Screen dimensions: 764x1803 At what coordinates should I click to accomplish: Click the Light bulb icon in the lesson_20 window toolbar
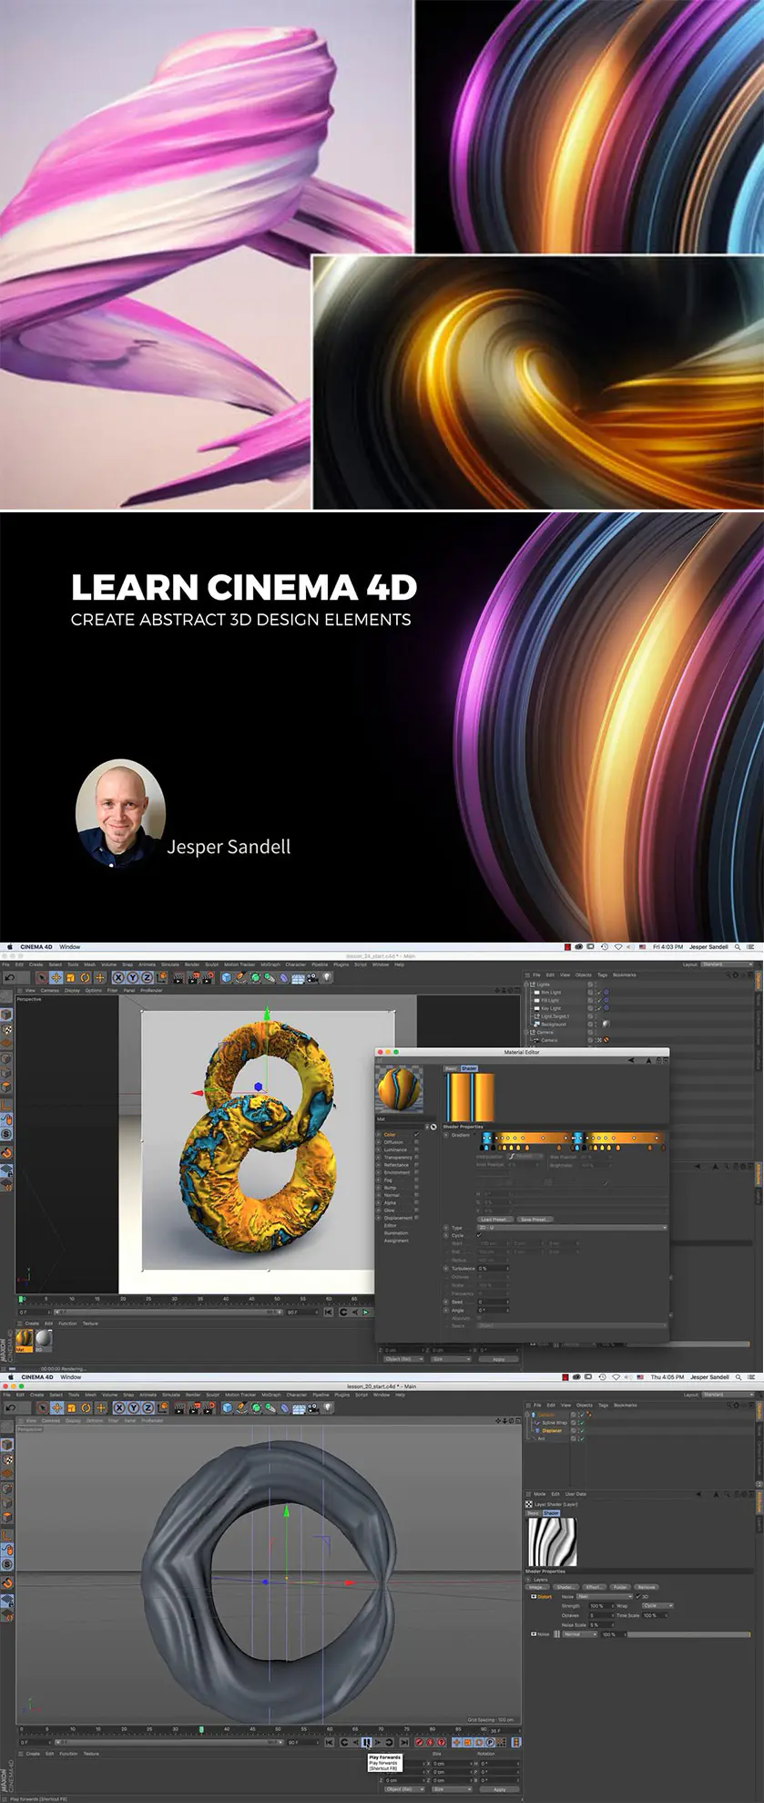[x=327, y=1408]
